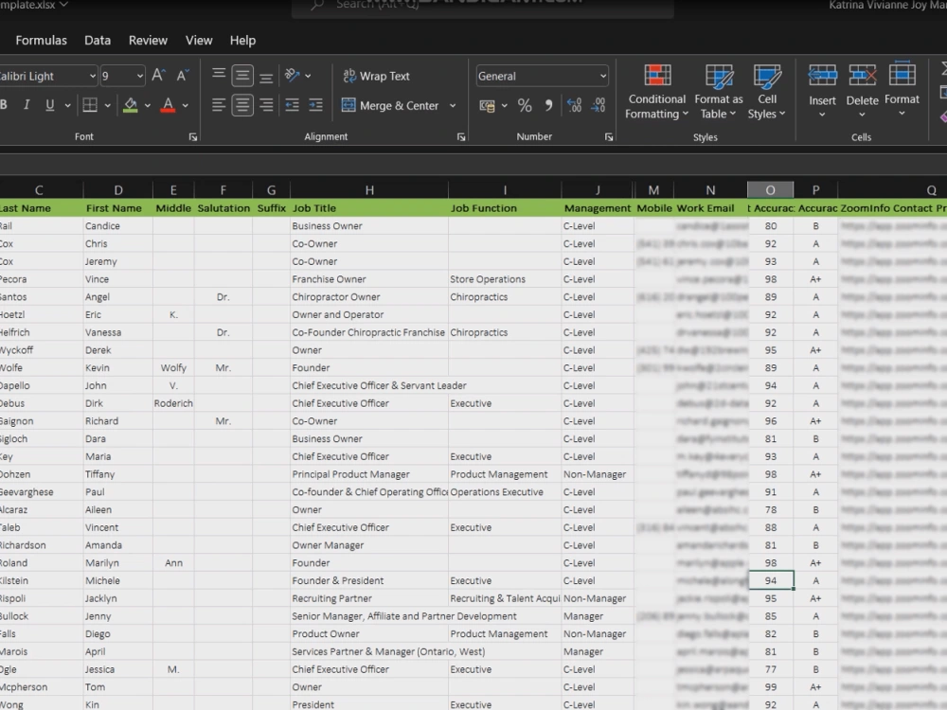Toggle Wrap Text

click(x=376, y=76)
